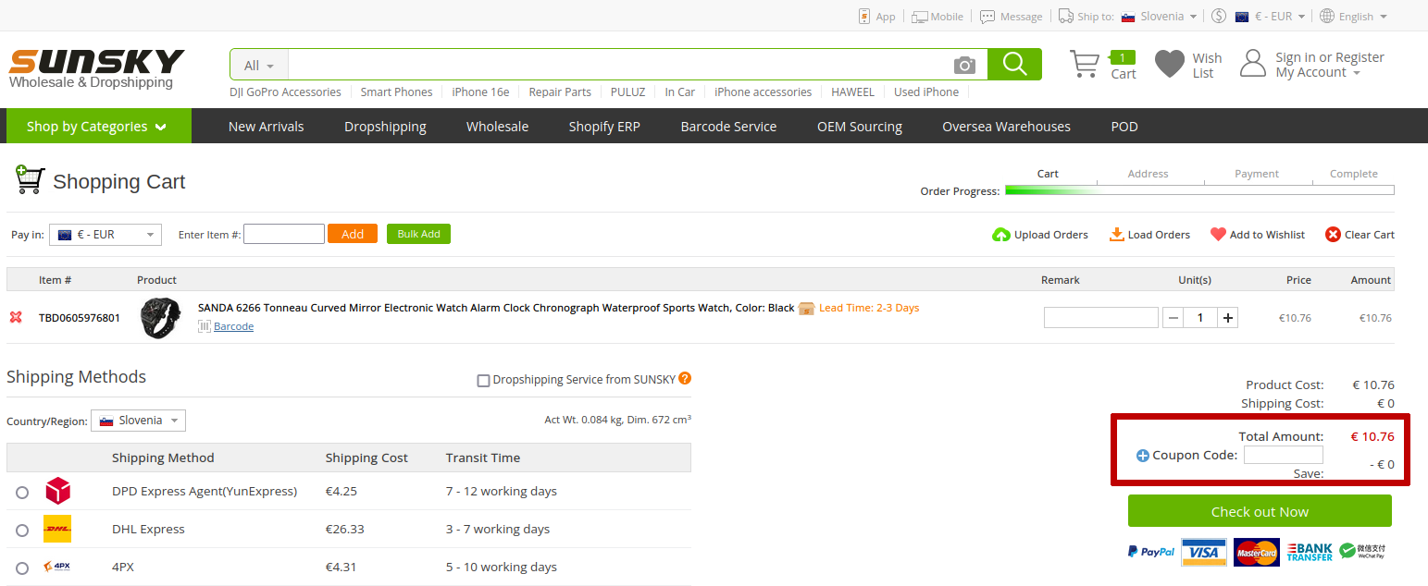
Task: Click Check out Now button
Action: click(x=1260, y=511)
